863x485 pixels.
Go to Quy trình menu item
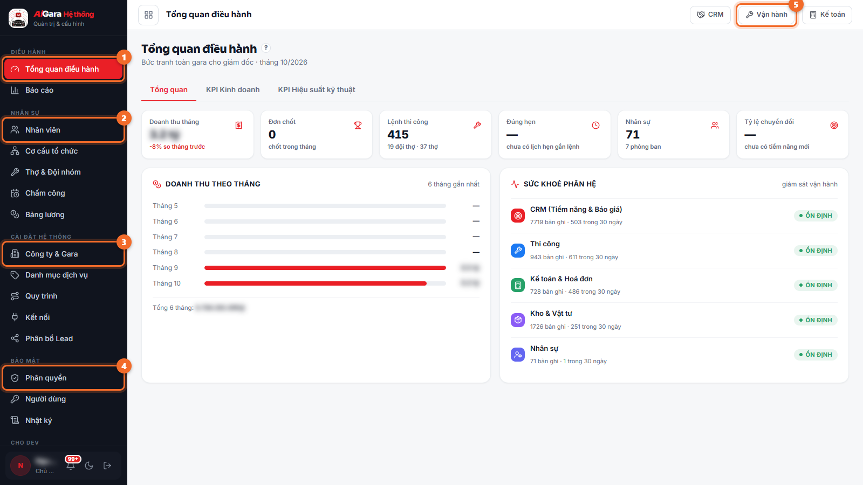click(64, 296)
